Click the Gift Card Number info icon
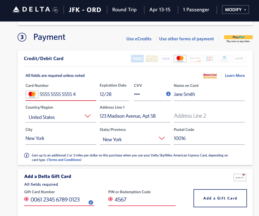Viewport: 259px width, 216px height. (x=91, y=202)
